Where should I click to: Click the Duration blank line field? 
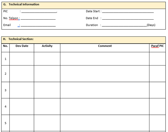(x=124, y=25)
